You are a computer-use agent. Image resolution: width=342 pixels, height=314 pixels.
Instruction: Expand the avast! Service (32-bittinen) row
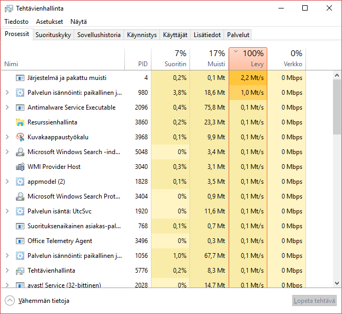pyautogui.click(x=7, y=285)
